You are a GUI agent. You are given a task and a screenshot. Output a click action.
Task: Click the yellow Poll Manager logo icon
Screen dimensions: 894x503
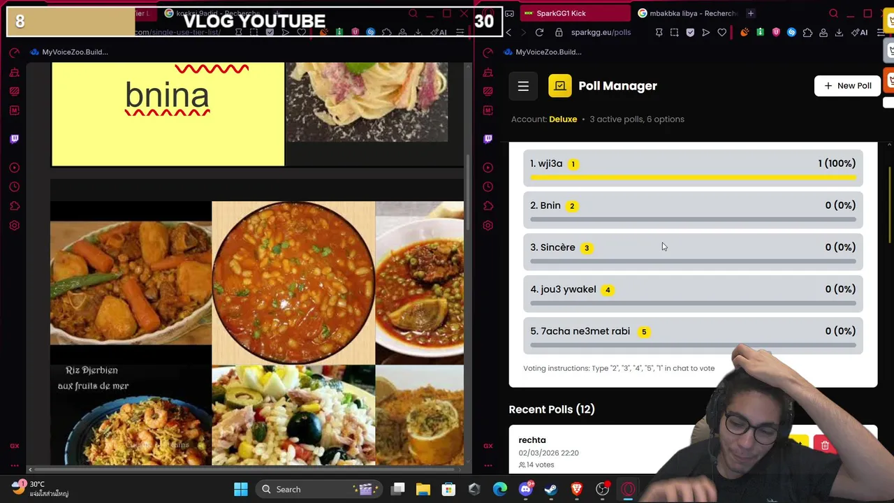559,86
